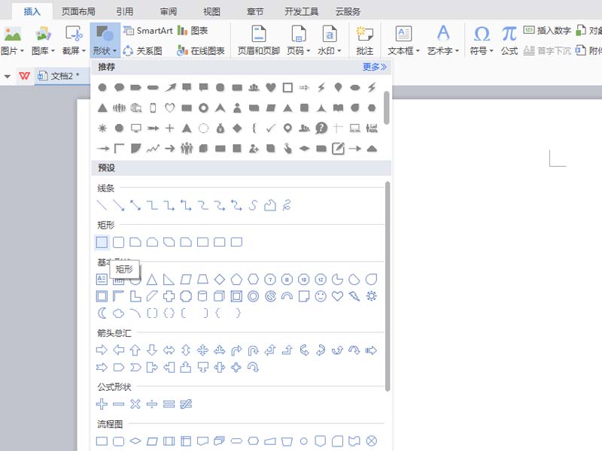The image size is (602, 451).
Task: Pick the smiley face basic shape
Action: (x=321, y=296)
